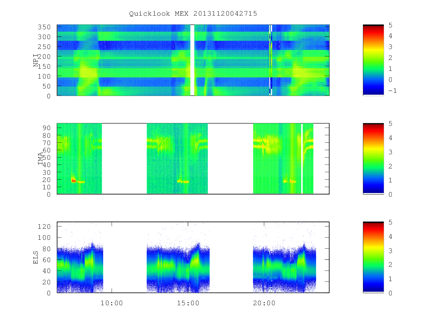This screenshot has width=439, height=329.
Task: Click the 15:00 time axis label
Action: point(188,303)
